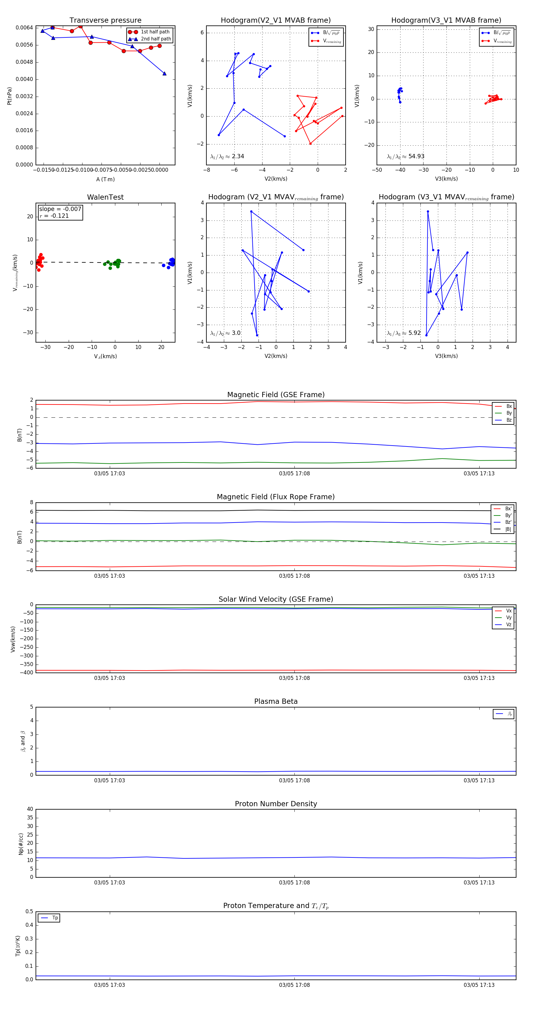This screenshot has width=552, height=1012.
Task: Click the blue data cluster in V3_V1 MVAB hodogram
Action: tap(400, 95)
